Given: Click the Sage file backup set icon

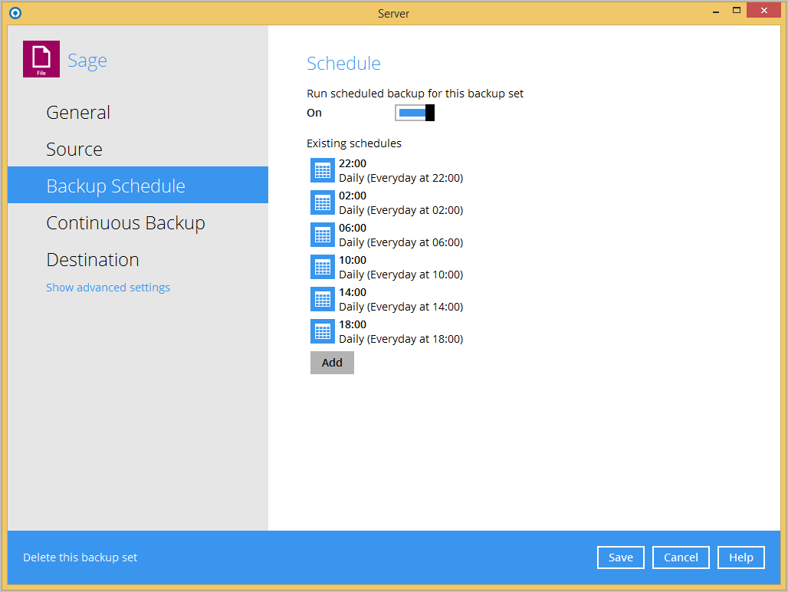Looking at the screenshot, I should [x=41, y=59].
